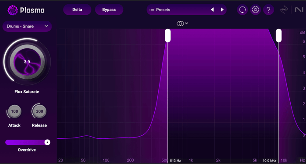Click the Native Instruments logo icon
The width and height of the screenshot is (306, 164).
(x=299, y=10)
